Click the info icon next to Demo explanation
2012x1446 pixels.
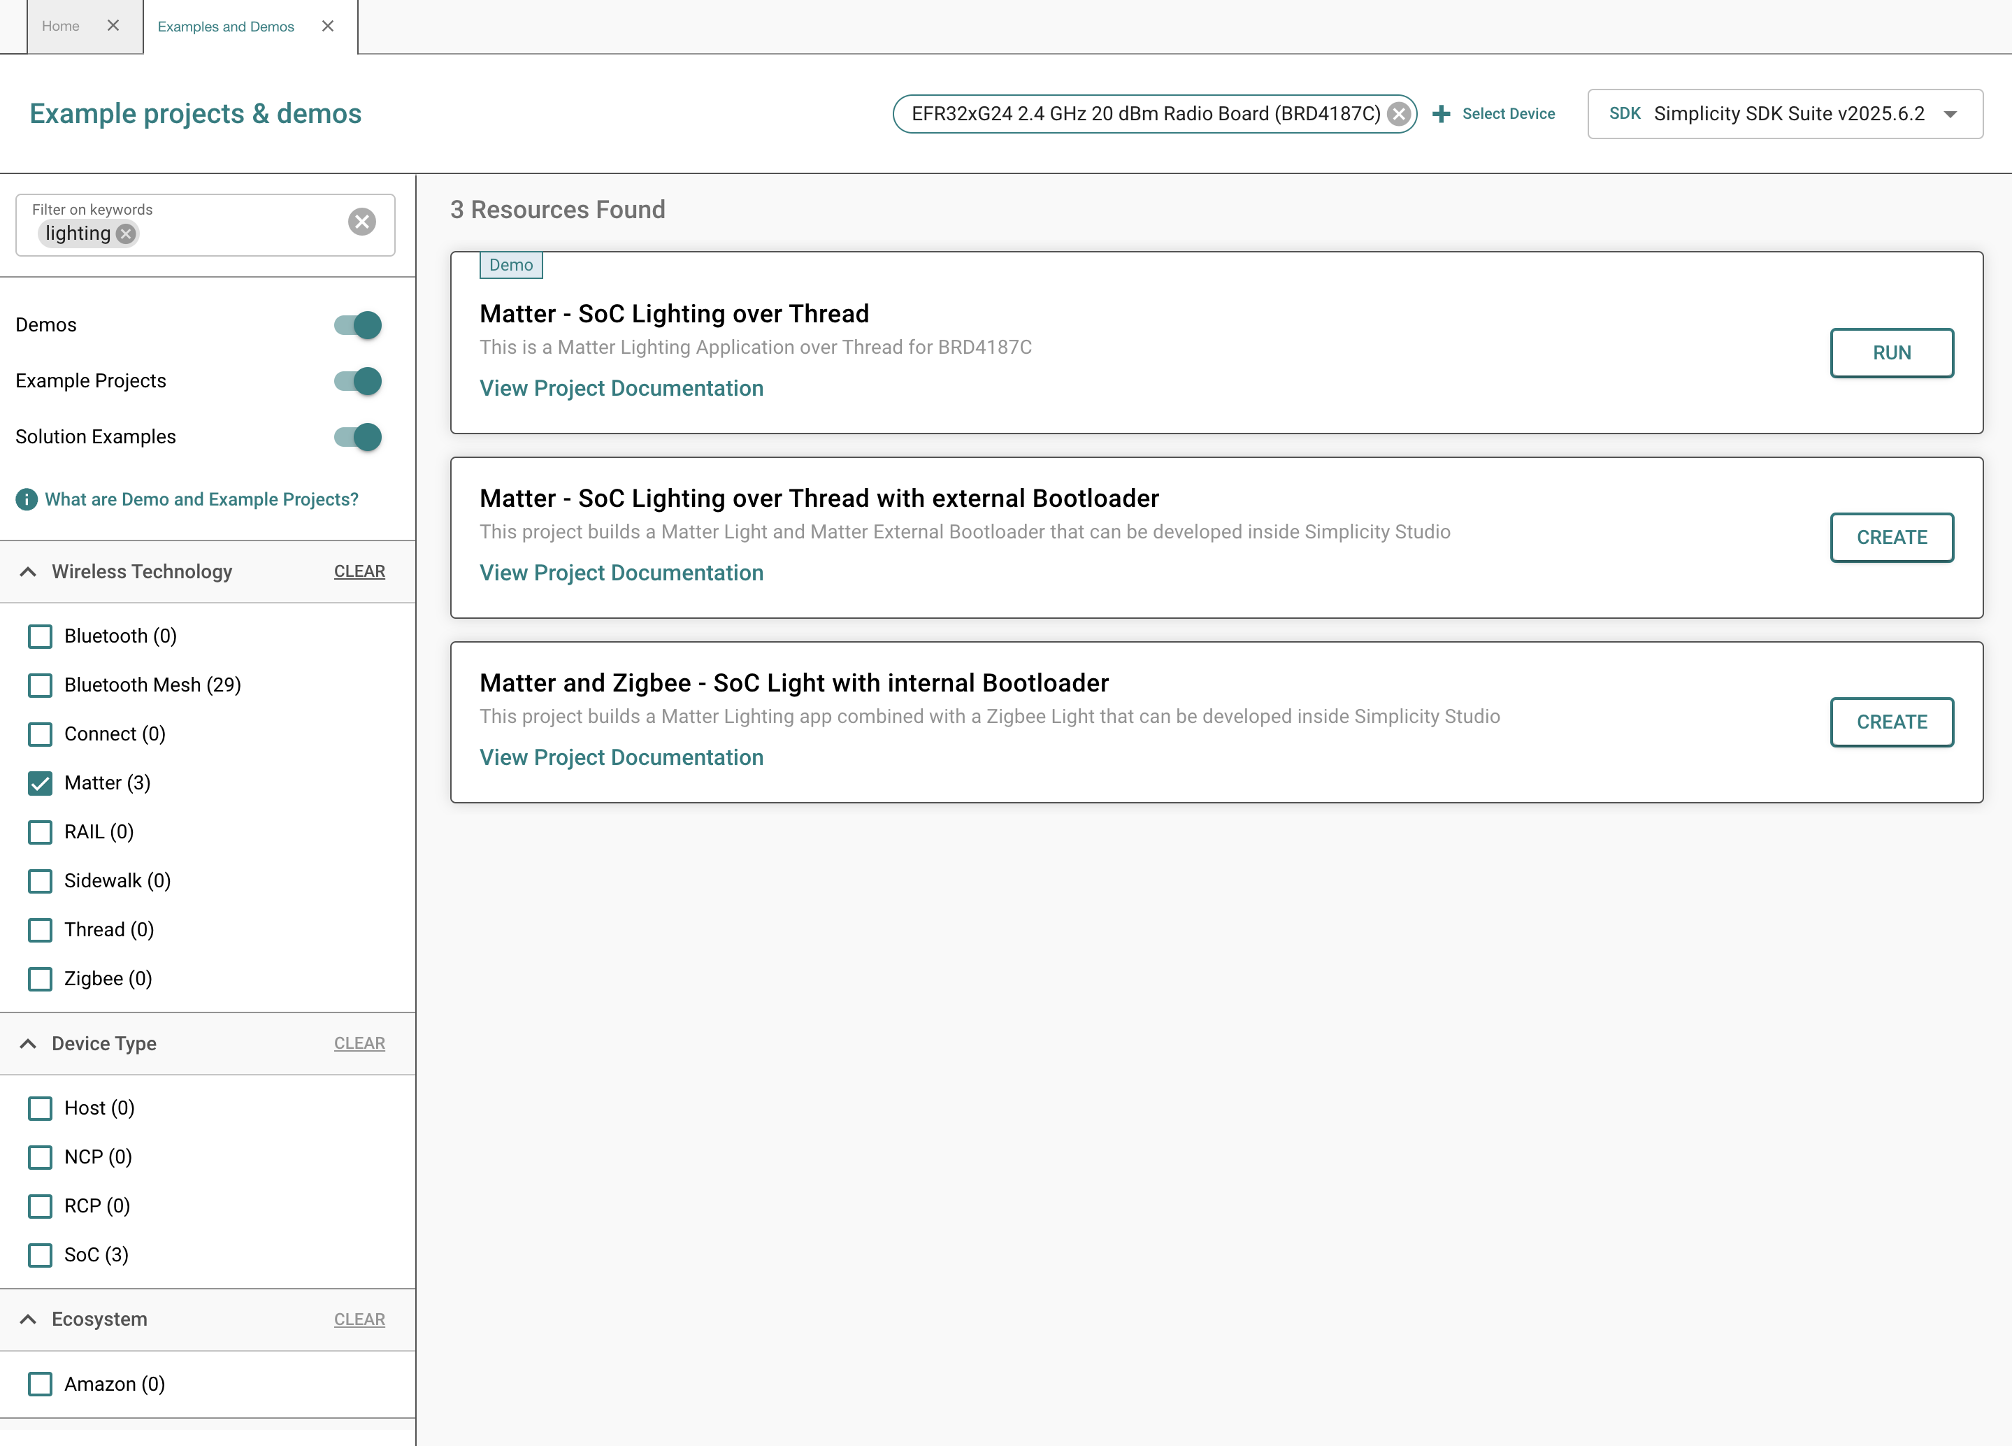(x=25, y=499)
